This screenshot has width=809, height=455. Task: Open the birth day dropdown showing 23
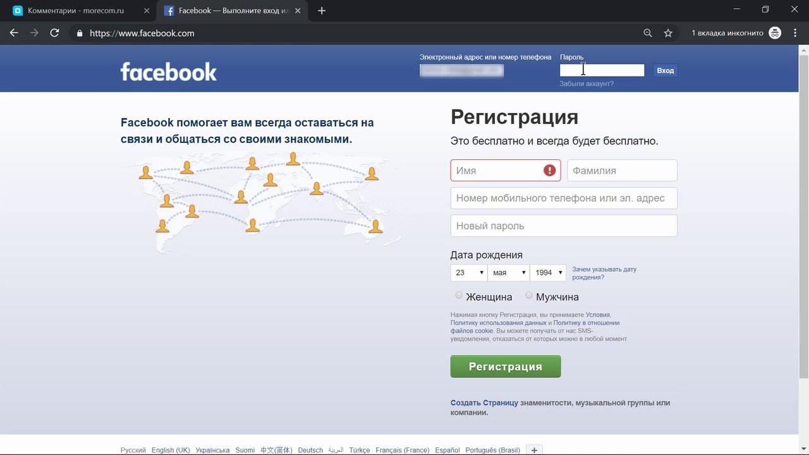(x=468, y=272)
